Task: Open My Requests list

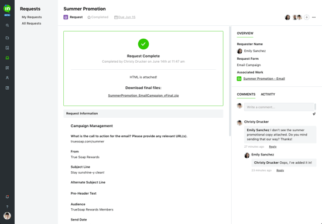Action: (x=32, y=17)
